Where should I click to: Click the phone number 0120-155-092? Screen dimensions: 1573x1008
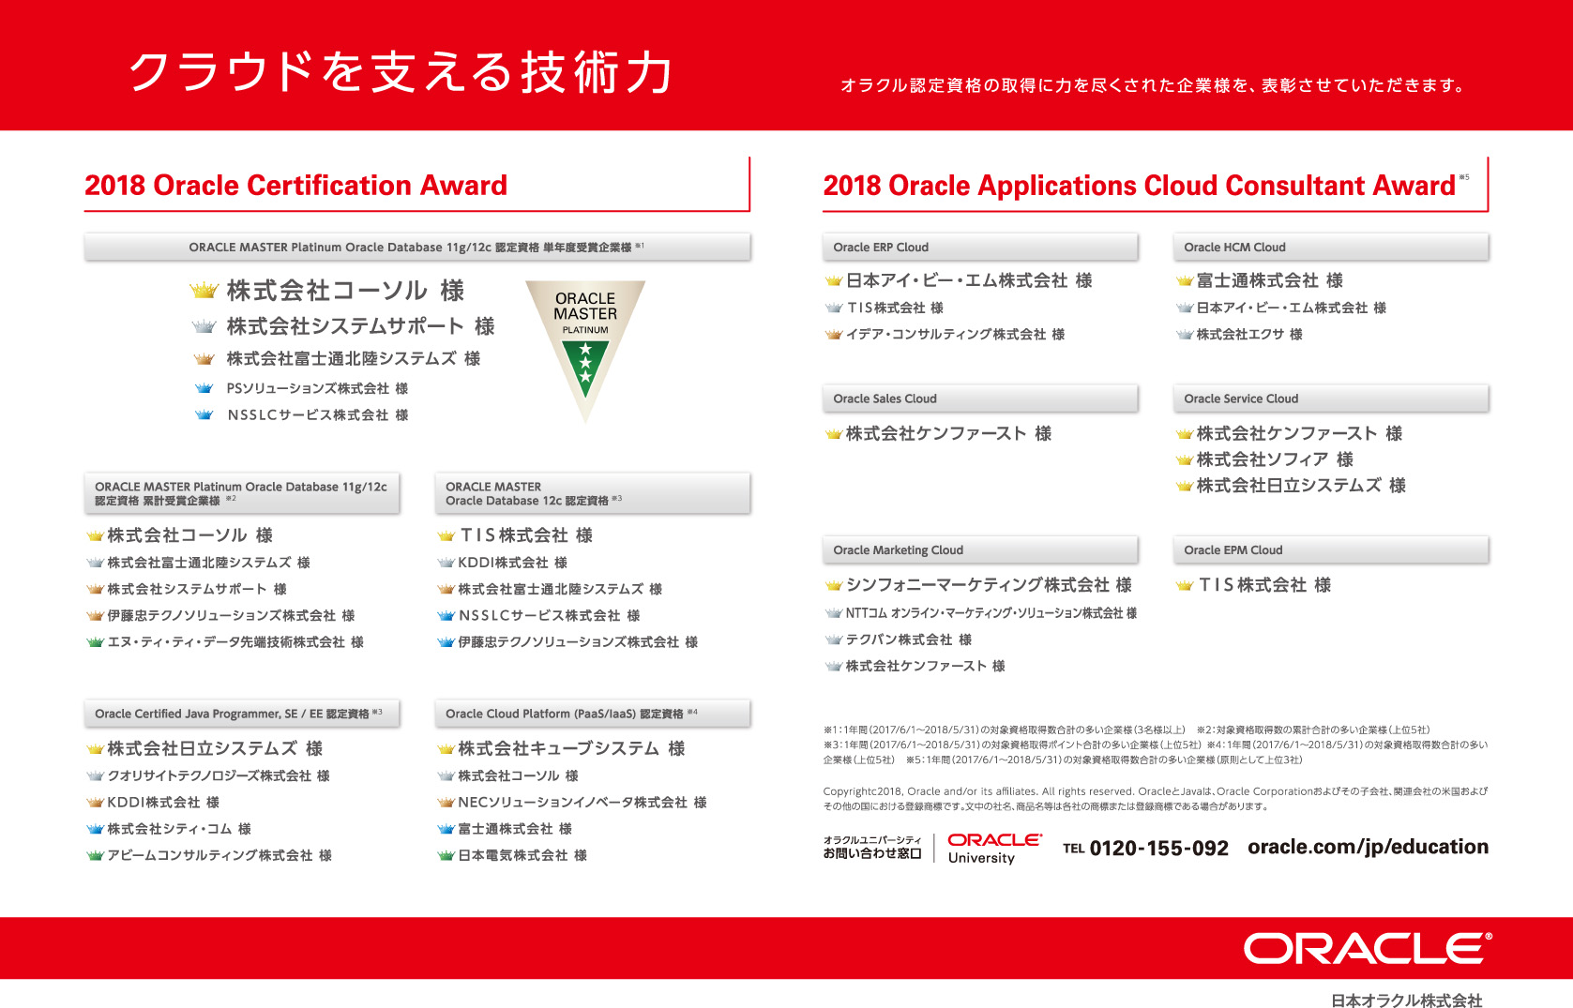(x=1158, y=848)
